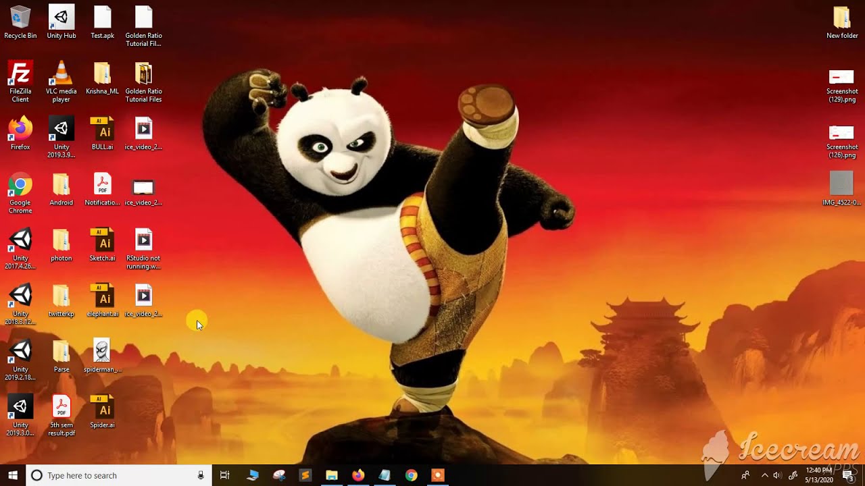Open Unity 2018.3.12 shortcut
This screenshot has height=486, width=865.
(x=20, y=304)
